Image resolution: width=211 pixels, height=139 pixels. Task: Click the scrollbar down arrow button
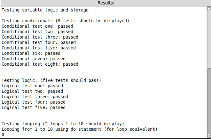209,136
